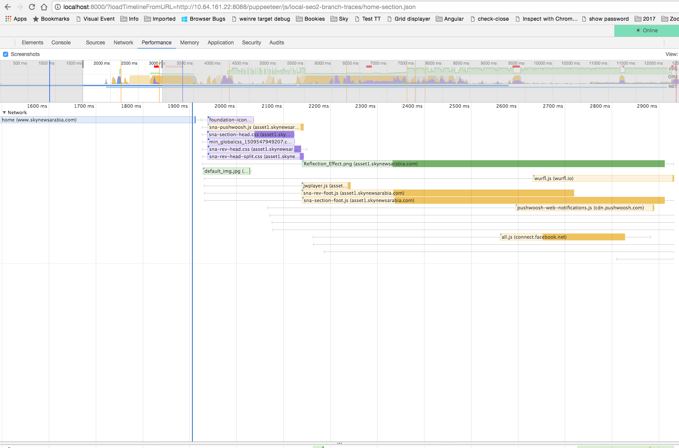The height and width of the screenshot is (448, 679).
Task: Reload the page with refresh icon
Action: (32, 7)
